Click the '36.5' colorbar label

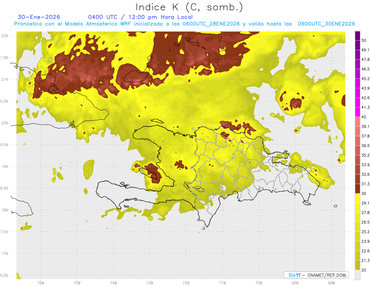365,146
